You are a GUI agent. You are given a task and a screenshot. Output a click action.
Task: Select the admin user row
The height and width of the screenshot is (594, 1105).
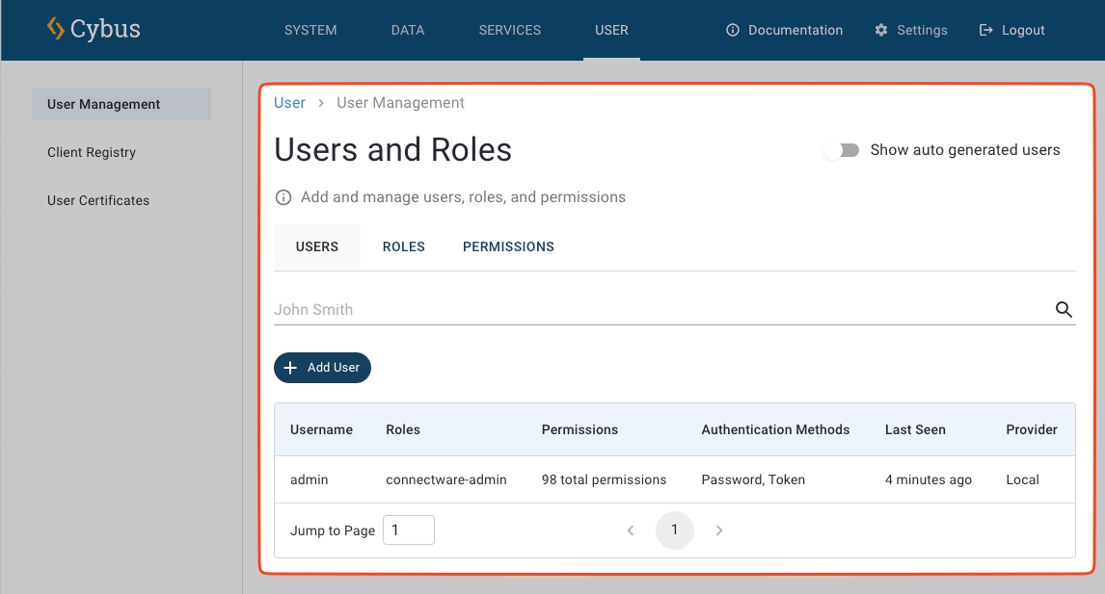pyautogui.click(x=674, y=479)
